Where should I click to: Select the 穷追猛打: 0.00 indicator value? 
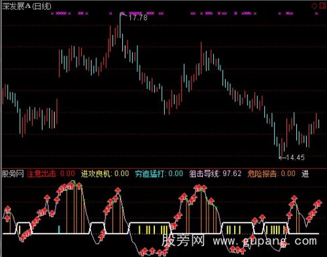pyautogui.click(x=159, y=174)
